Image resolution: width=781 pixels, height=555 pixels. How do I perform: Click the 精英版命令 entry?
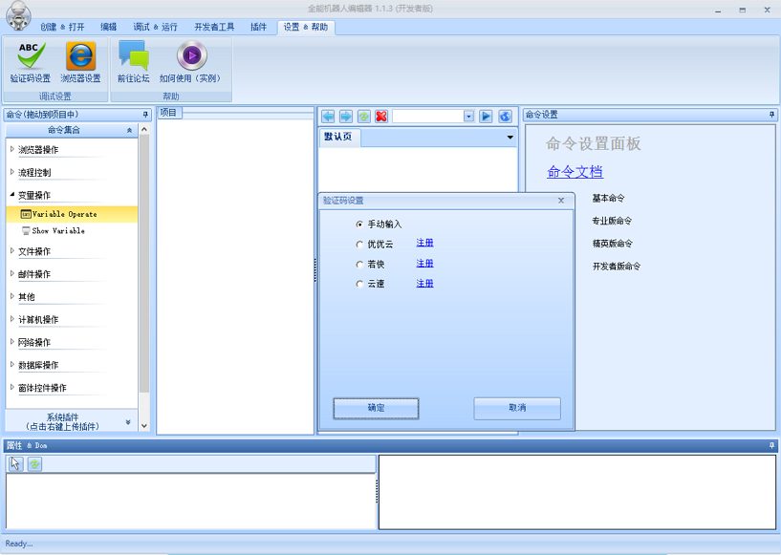(x=612, y=244)
